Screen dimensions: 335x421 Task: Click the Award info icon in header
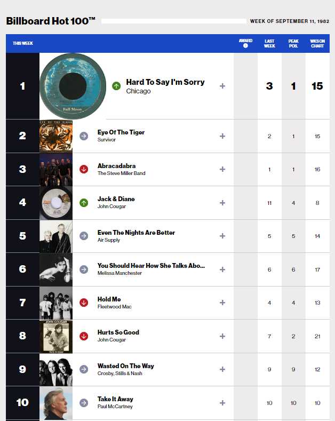245,46
